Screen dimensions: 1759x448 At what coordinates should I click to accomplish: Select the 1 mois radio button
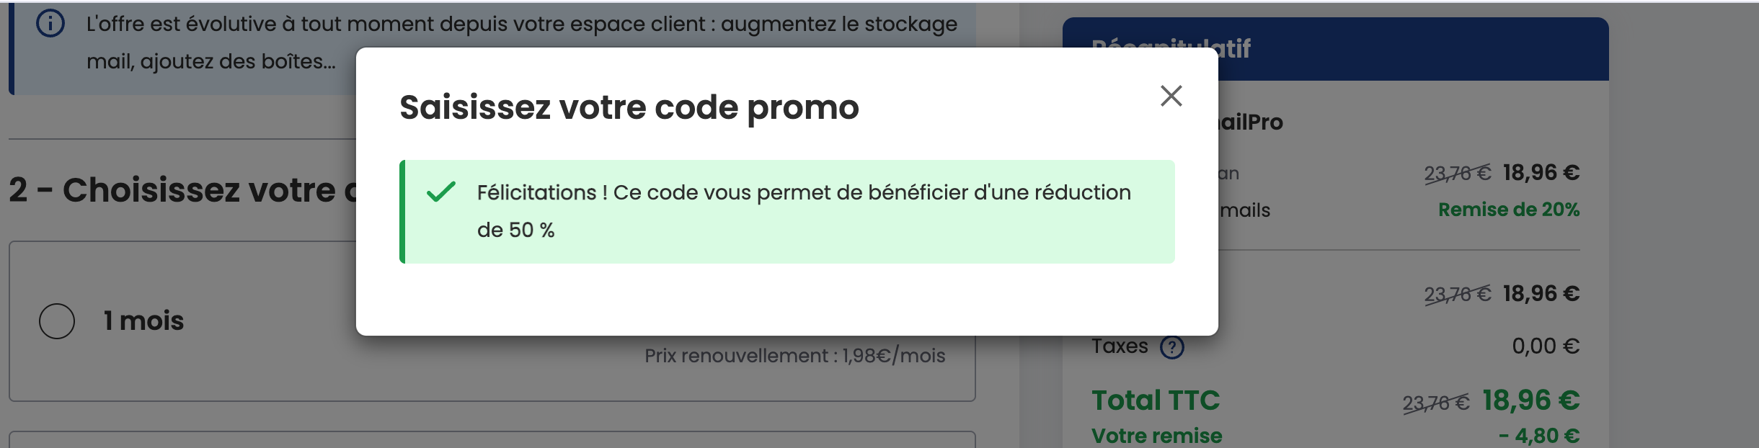click(x=57, y=321)
